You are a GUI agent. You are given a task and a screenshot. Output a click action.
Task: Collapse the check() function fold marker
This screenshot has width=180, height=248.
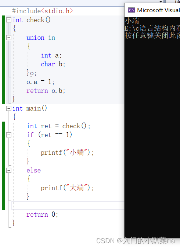(9, 20)
